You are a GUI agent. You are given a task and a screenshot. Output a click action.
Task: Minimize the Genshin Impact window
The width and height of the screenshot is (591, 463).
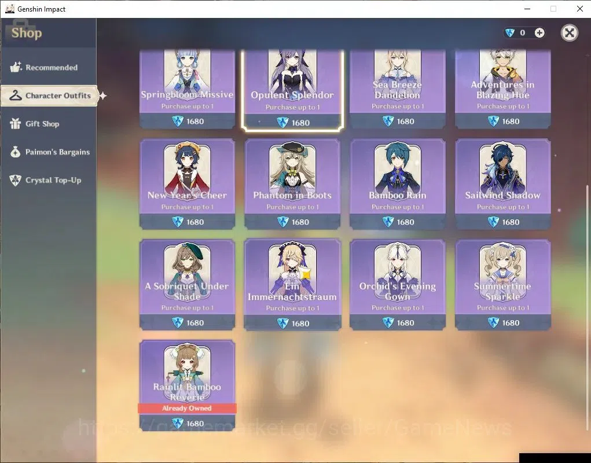527,9
